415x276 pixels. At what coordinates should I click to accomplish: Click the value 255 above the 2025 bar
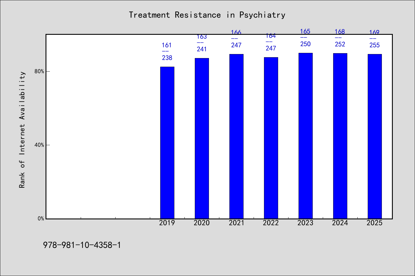point(375,45)
